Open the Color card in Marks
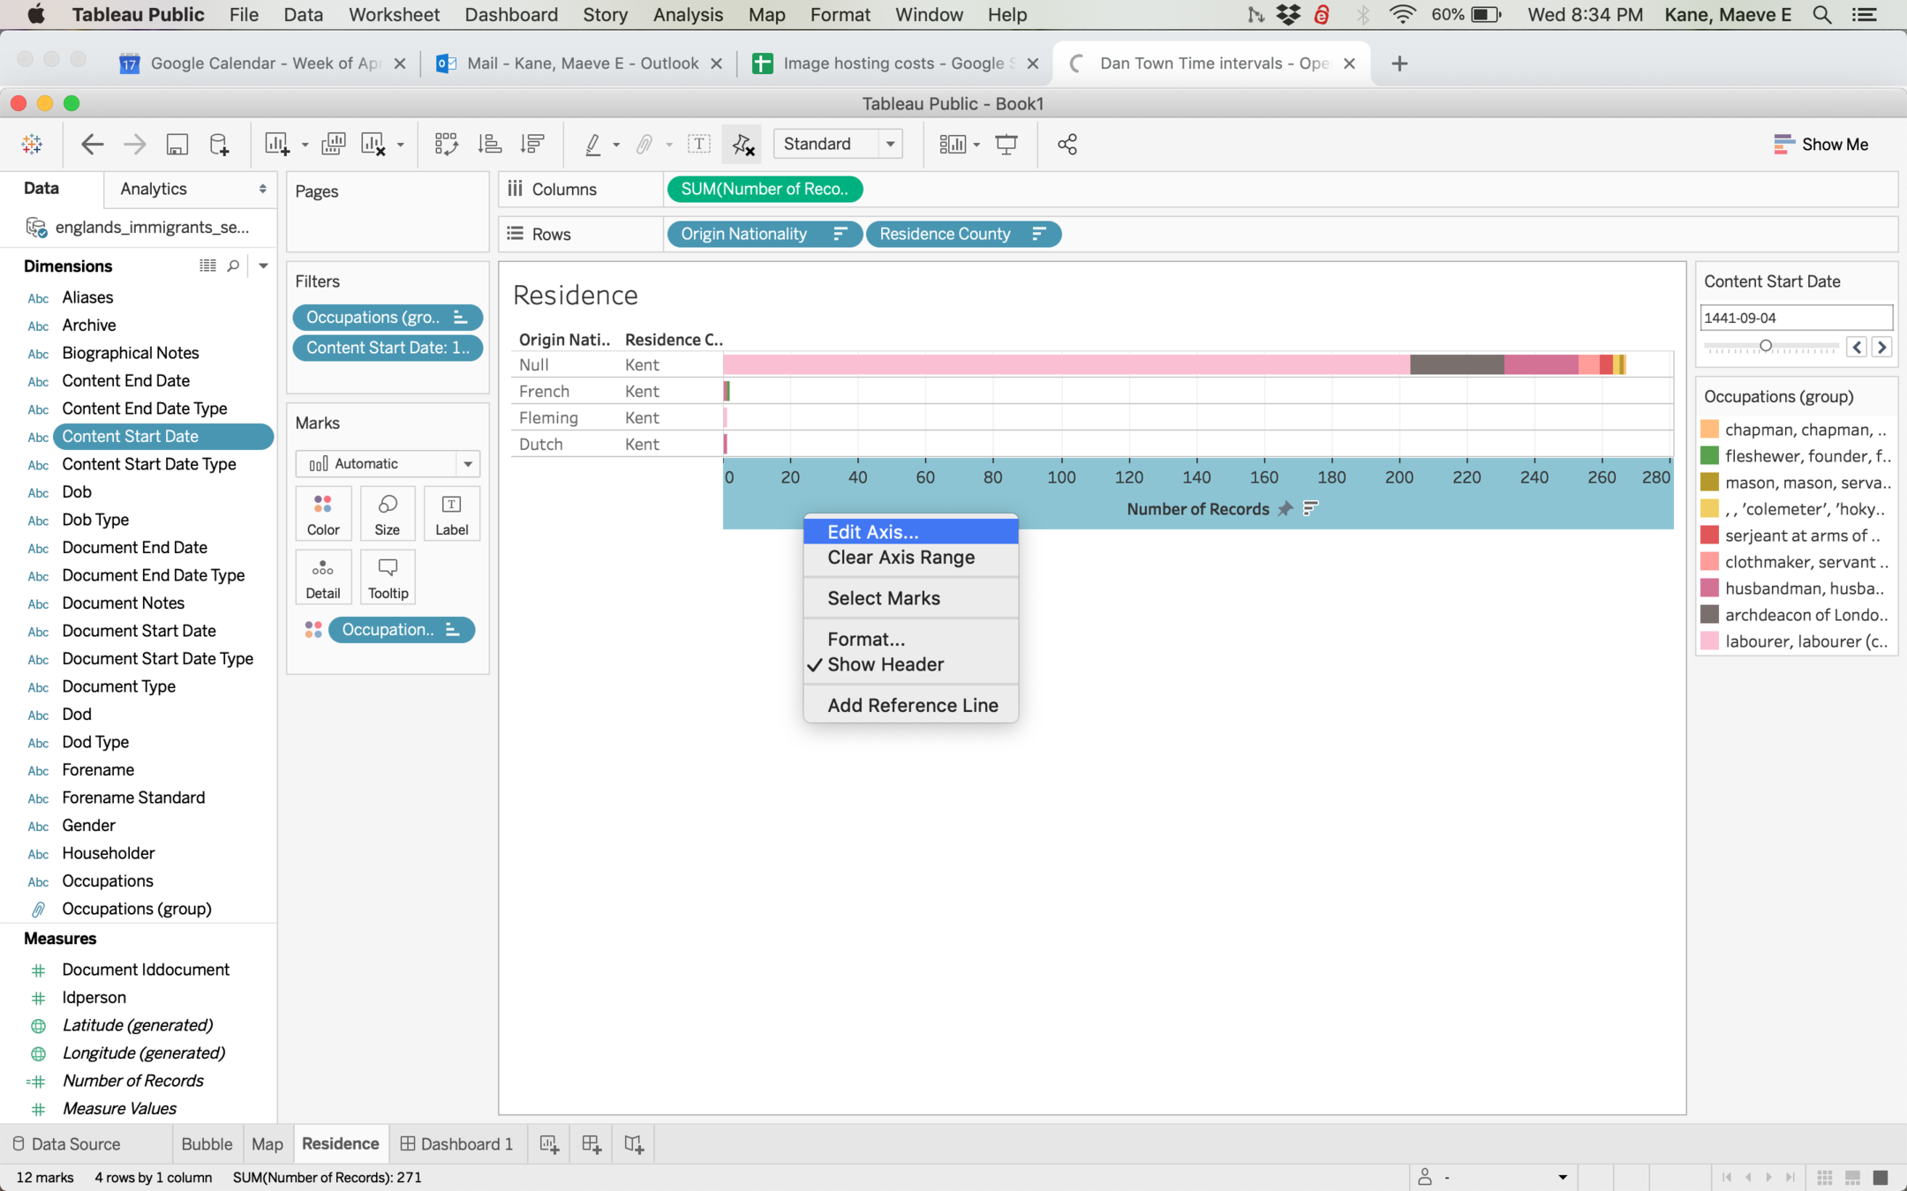 tap(323, 513)
